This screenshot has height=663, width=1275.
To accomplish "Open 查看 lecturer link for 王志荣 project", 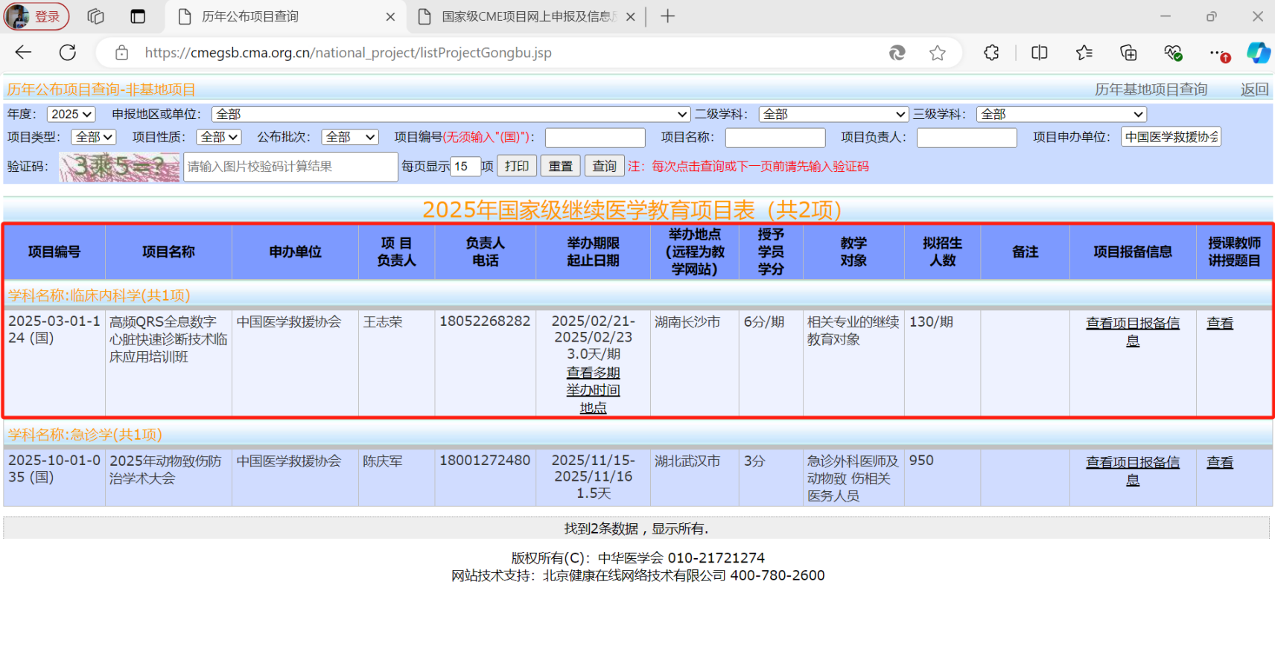I will 1220,323.
